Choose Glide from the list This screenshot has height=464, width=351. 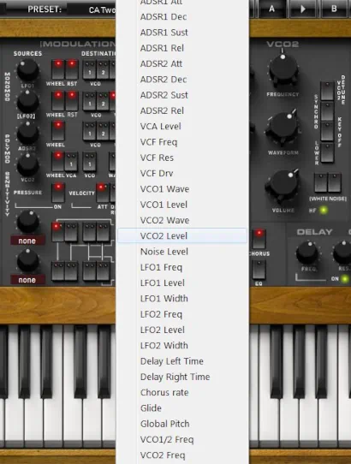pyautogui.click(x=182, y=408)
